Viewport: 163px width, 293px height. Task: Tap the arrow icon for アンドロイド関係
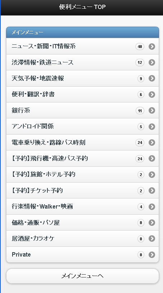(x=152, y=127)
